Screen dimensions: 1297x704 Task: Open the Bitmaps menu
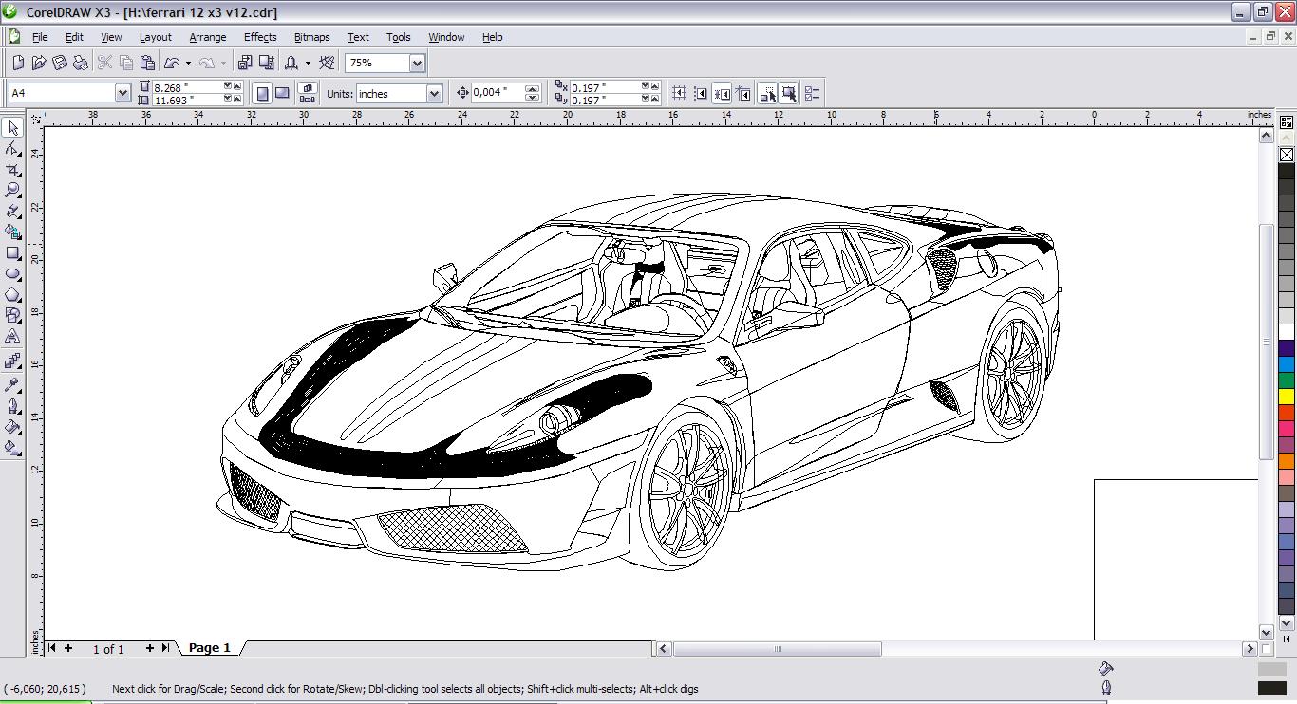tap(311, 37)
